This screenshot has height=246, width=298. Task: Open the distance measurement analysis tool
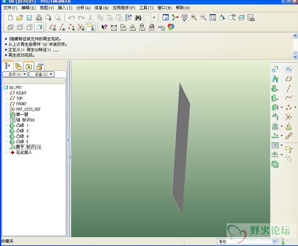(114, 27)
